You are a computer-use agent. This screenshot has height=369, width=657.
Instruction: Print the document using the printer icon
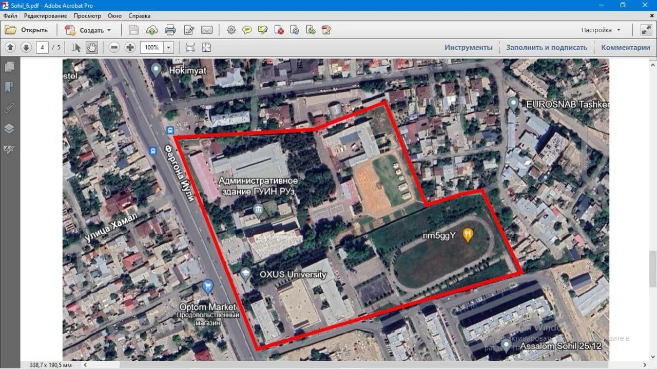pos(170,30)
